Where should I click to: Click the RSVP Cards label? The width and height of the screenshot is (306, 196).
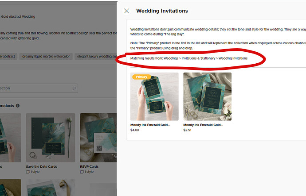[x=89, y=167]
